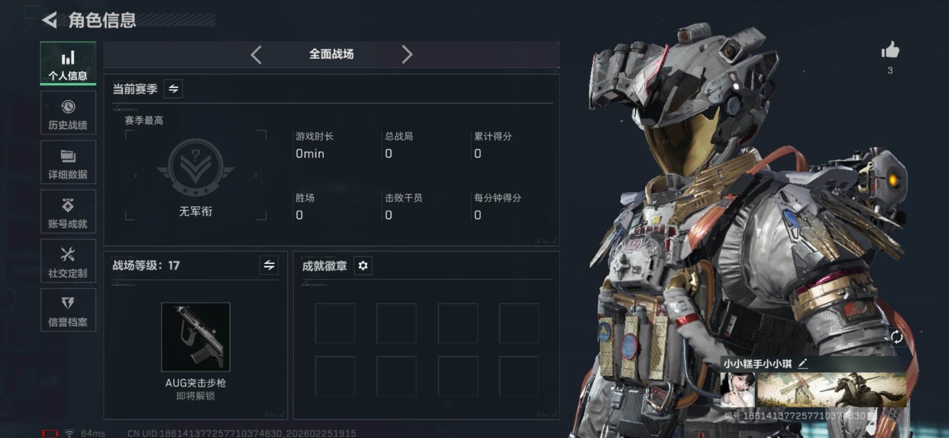Image resolution: width=949 pixels, height=438 pixels.
Task: Switch to previous mode with left chevron
Action: tap(256, 54)
